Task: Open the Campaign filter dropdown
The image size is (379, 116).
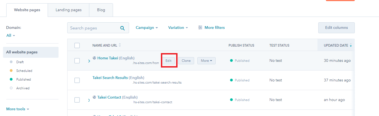Action: click(147, 28)
